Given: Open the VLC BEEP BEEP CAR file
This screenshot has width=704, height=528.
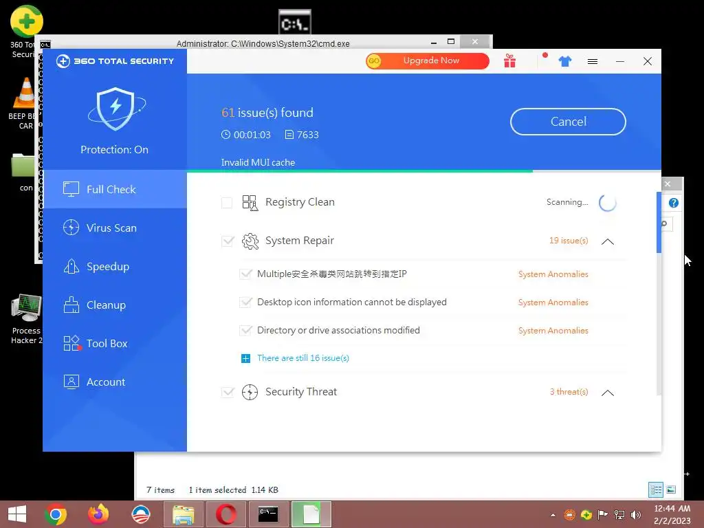Looking at the screenshot, I should tap(23, 103).
